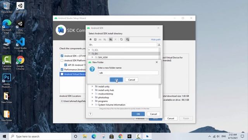
Task: Toggle the Android SDK component checkbox
Action: (x=62, y=56)
